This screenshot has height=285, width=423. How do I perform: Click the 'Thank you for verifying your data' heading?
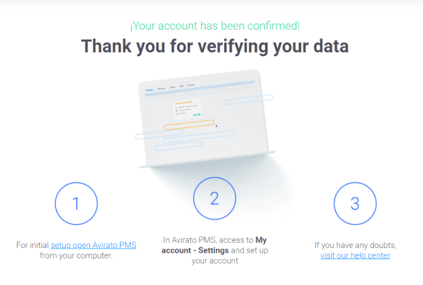(x=215, y=46)
